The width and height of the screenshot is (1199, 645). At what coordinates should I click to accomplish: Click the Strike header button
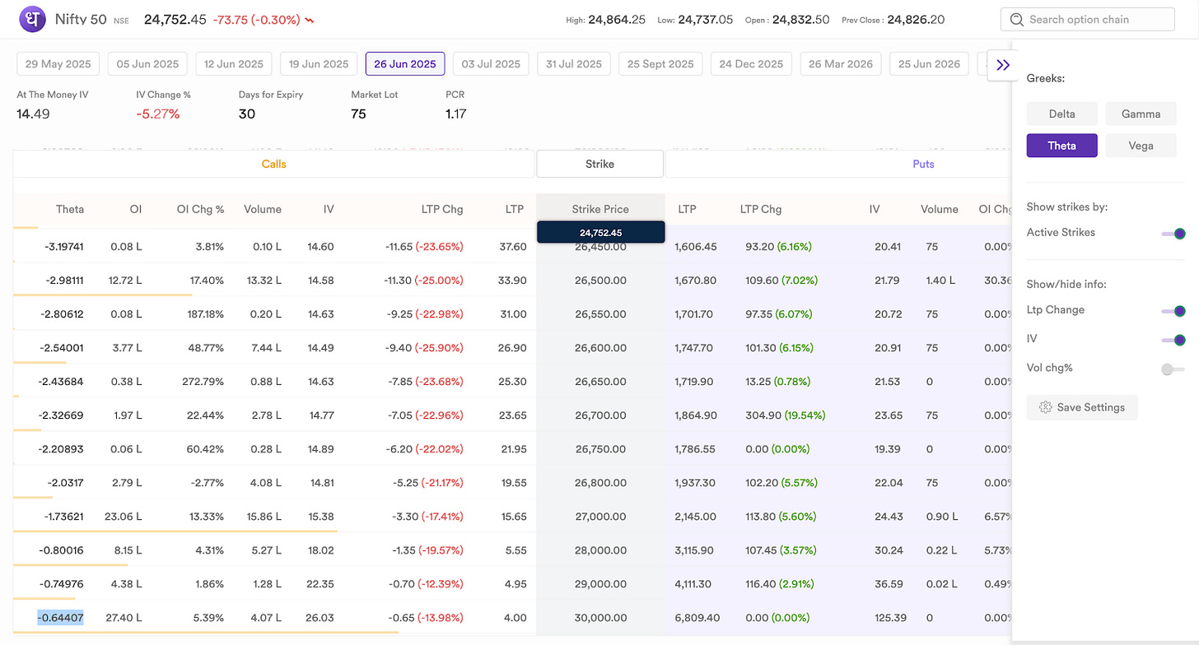[x=599, y=164]
